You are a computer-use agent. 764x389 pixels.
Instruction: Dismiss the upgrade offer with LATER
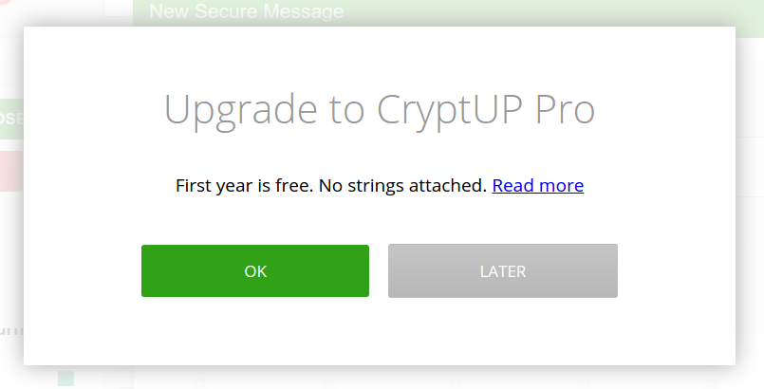coord(502,270)
